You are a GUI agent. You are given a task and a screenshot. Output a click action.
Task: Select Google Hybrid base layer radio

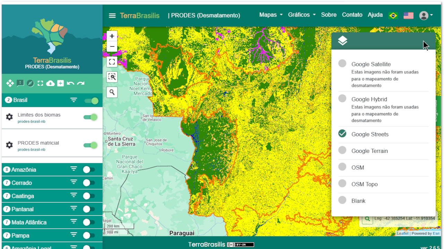[342, 99]
